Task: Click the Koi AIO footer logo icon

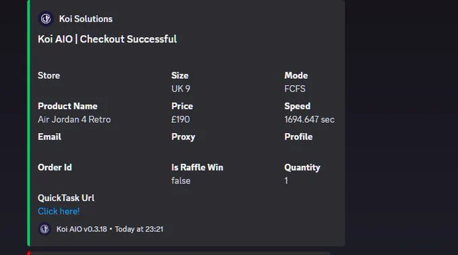Action: pyautogui.click(x=44, y=229)
